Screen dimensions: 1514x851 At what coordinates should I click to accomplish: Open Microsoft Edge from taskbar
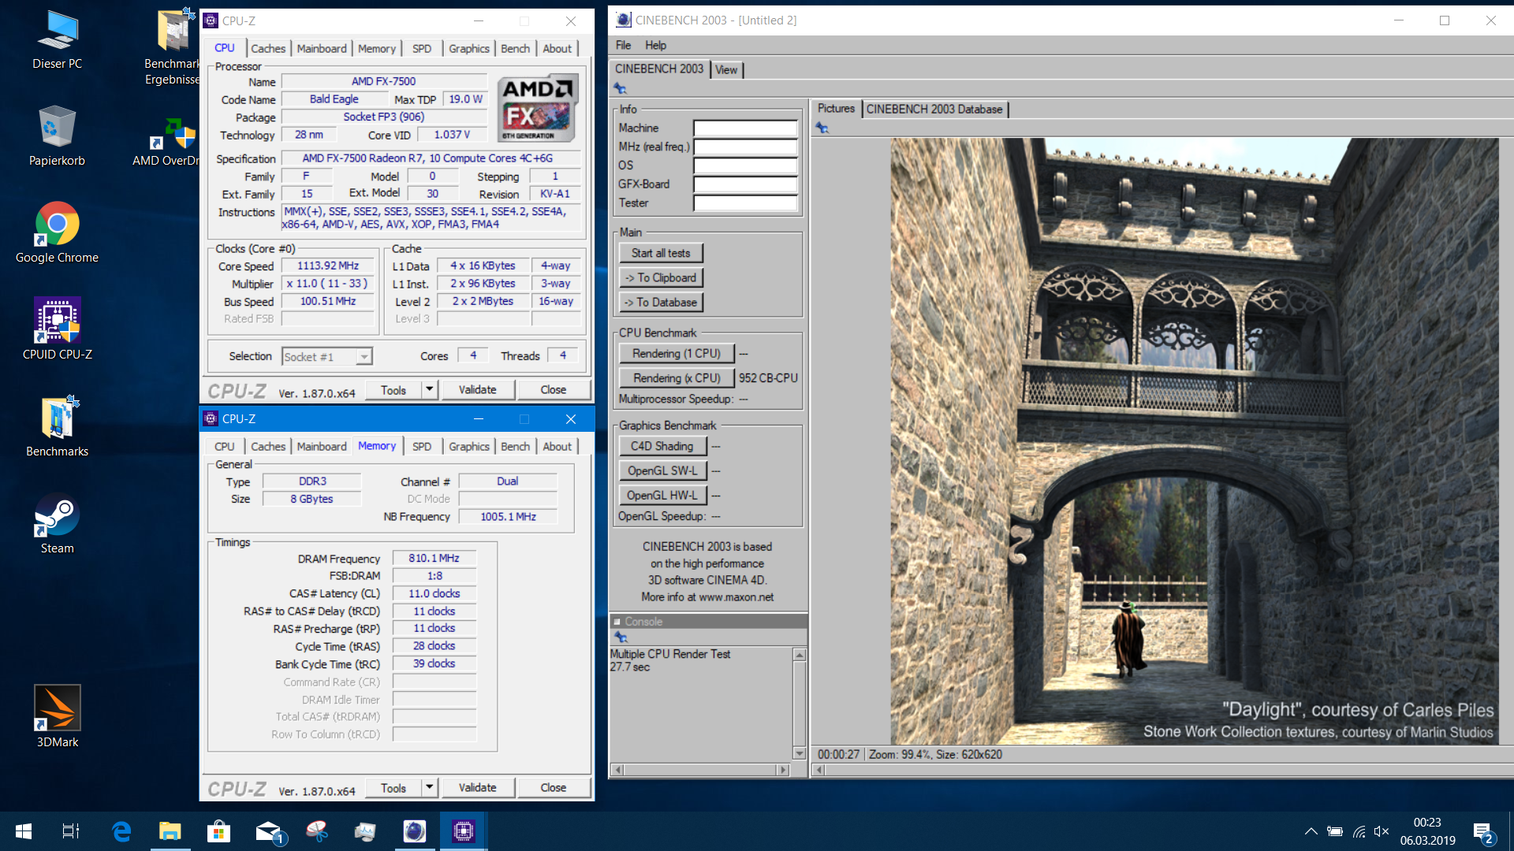(121, 831)
